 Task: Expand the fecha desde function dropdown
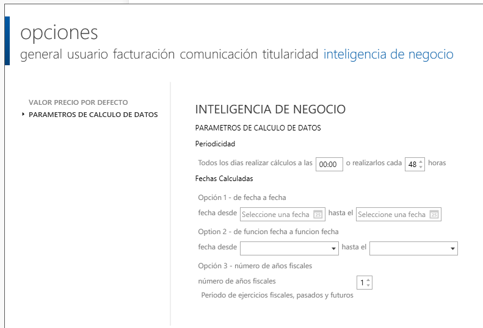click(333, 249)
